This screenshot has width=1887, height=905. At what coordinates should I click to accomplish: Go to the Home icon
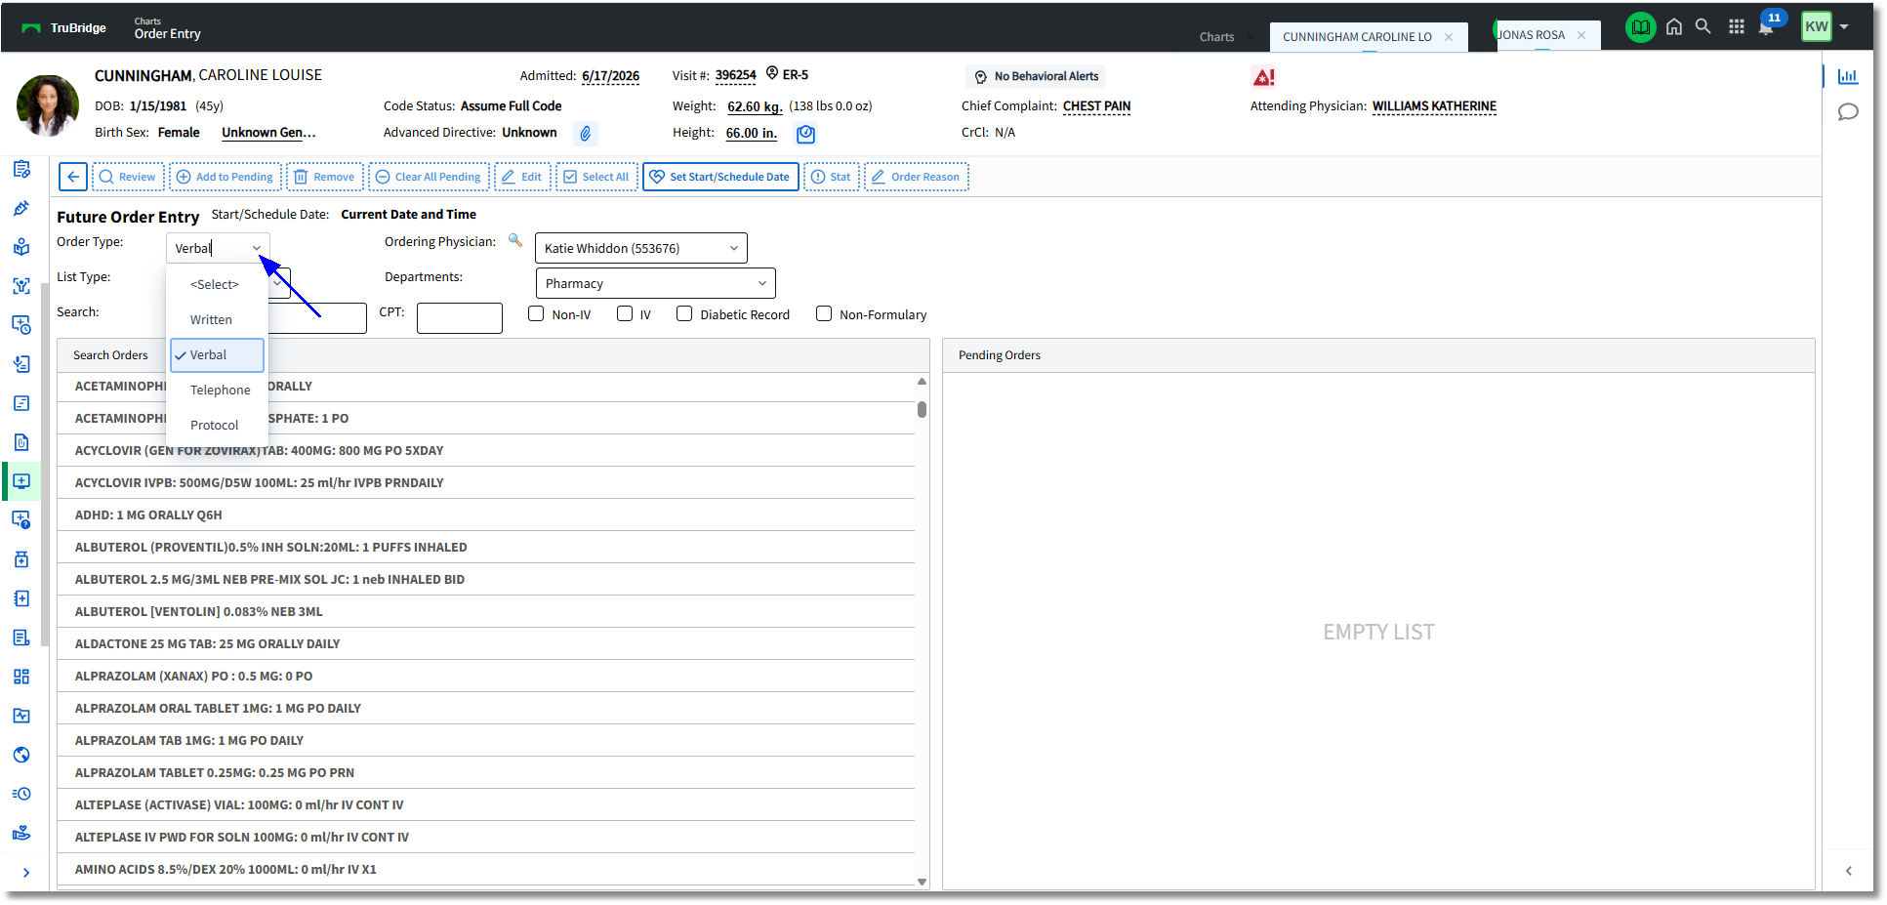pyautogui.click(x=1673, y=27)
